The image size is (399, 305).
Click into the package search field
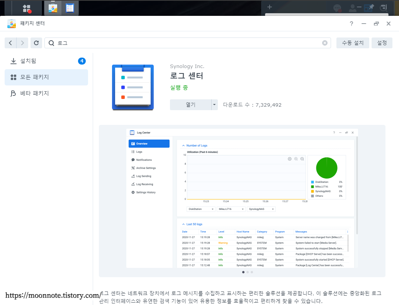coord(188,43)
